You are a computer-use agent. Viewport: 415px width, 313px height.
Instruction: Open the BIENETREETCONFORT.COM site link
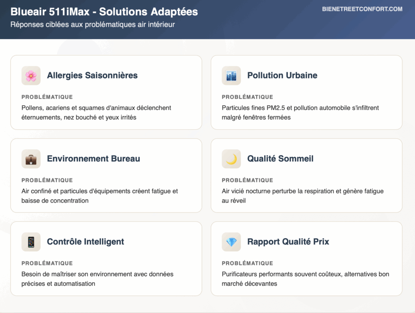(362, 9)
